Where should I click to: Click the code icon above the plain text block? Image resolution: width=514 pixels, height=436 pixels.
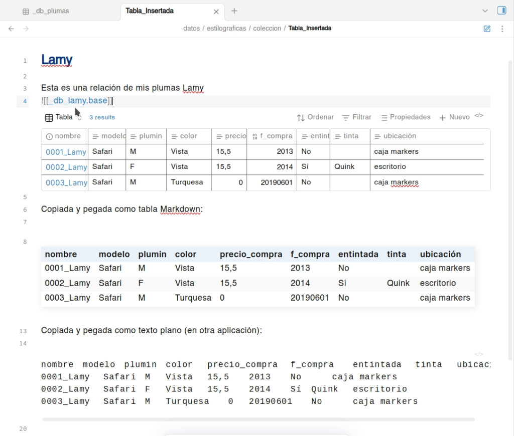click(x=479, y=354)
